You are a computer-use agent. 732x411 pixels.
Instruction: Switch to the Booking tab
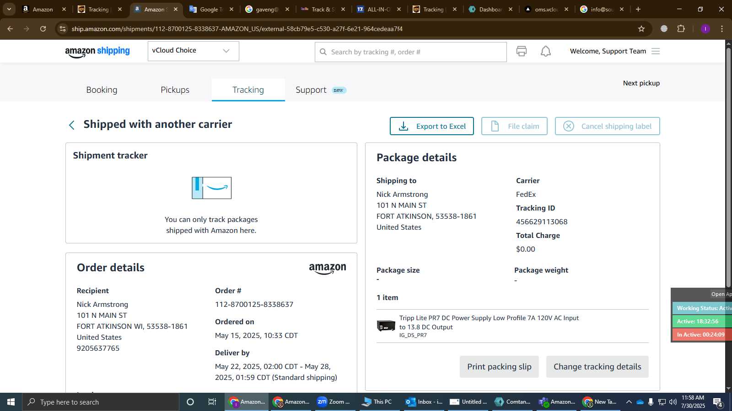click(x=102, y=90)
